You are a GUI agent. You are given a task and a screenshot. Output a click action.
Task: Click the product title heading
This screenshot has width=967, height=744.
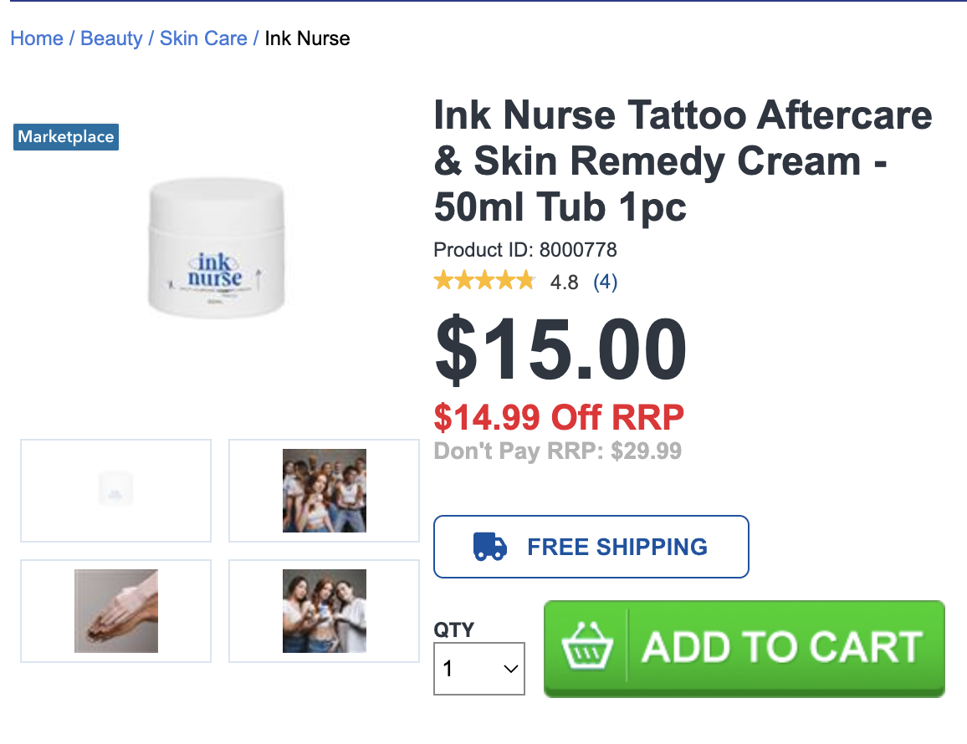pos(683,161)
